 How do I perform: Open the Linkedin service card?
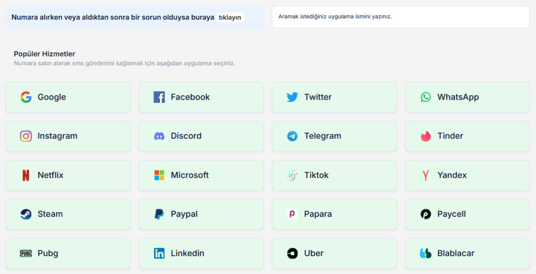(202, 254)
